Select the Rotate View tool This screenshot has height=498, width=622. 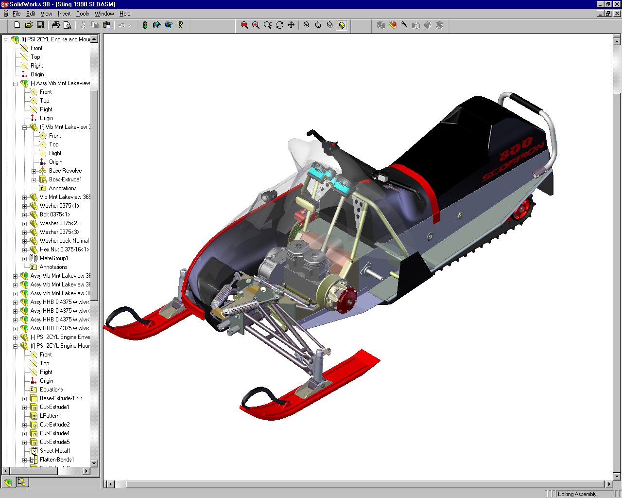pos(279,25)
